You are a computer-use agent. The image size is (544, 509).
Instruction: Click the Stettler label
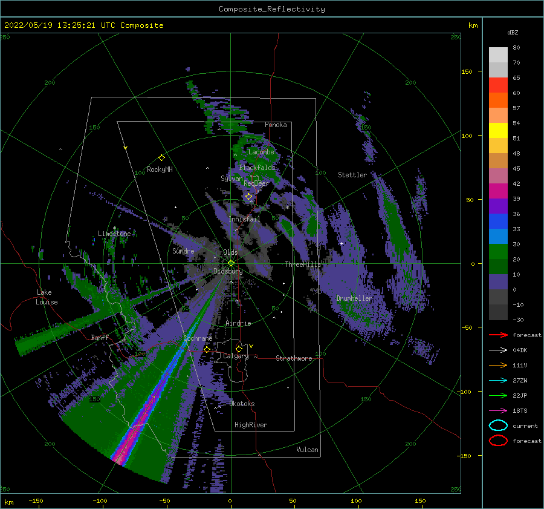[352, 175]
